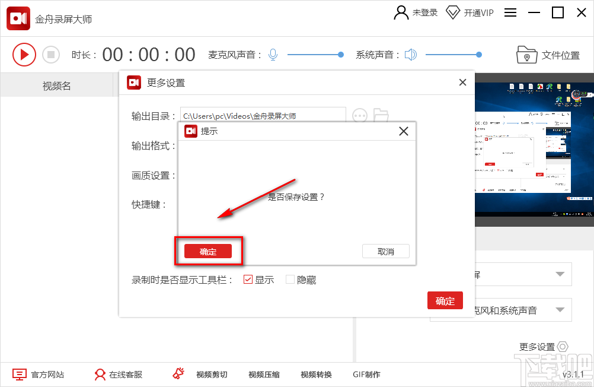Image resolution: width=594 pixels, height=387 pixels.
Task: Click the gray stop recording button
Action: click(51, 55)
